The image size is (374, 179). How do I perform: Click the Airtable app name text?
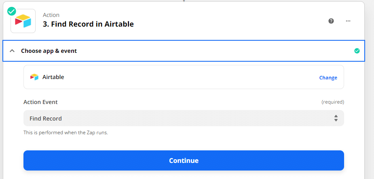tap(53, 77)
